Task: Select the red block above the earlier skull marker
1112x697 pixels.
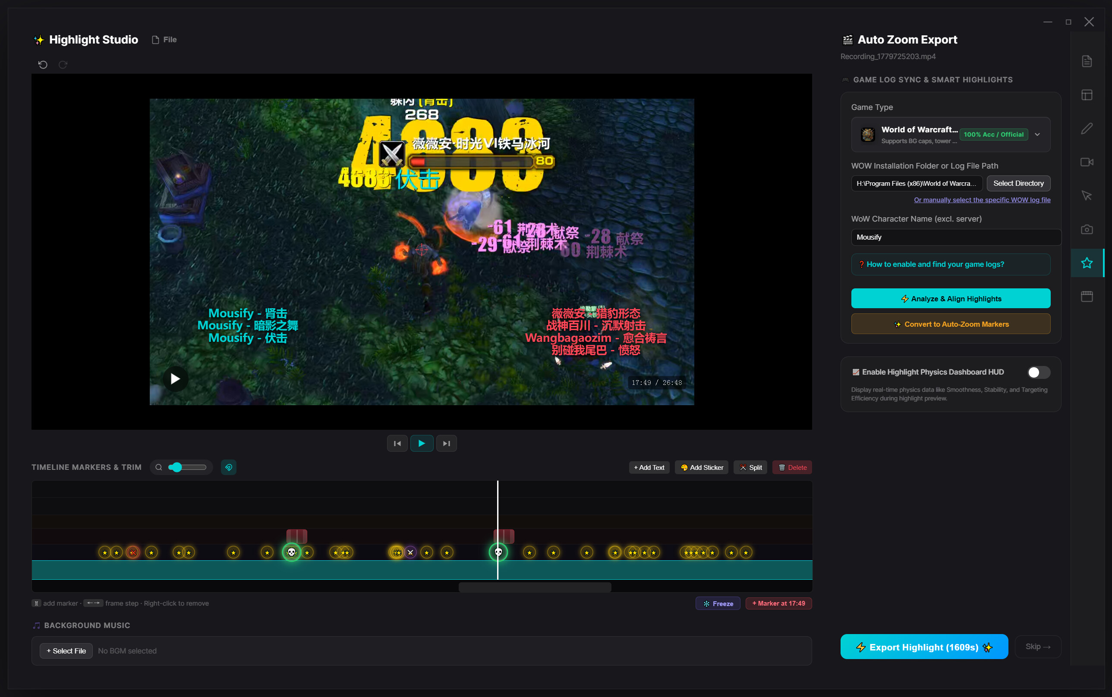Action: [297, 536]
